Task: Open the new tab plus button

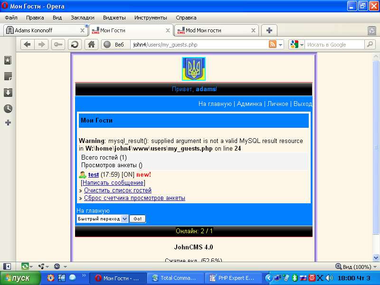Action: (x=269, y=30)
